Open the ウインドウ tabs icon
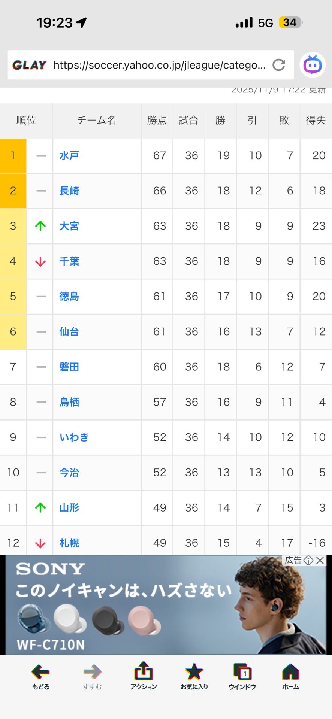The height and width of the screenshot is (719, 332). (242, 676)
